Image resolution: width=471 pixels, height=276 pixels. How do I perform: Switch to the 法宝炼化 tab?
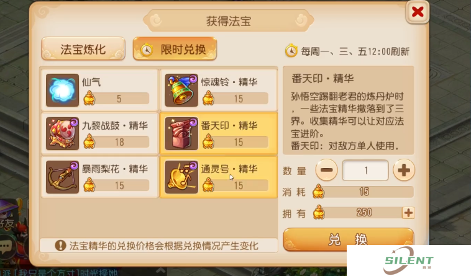click(83, 49)
